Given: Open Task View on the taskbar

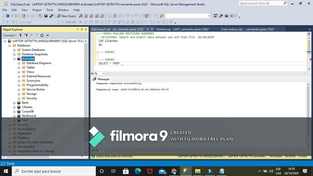Looking at the screenshot, I should (113, 171).
